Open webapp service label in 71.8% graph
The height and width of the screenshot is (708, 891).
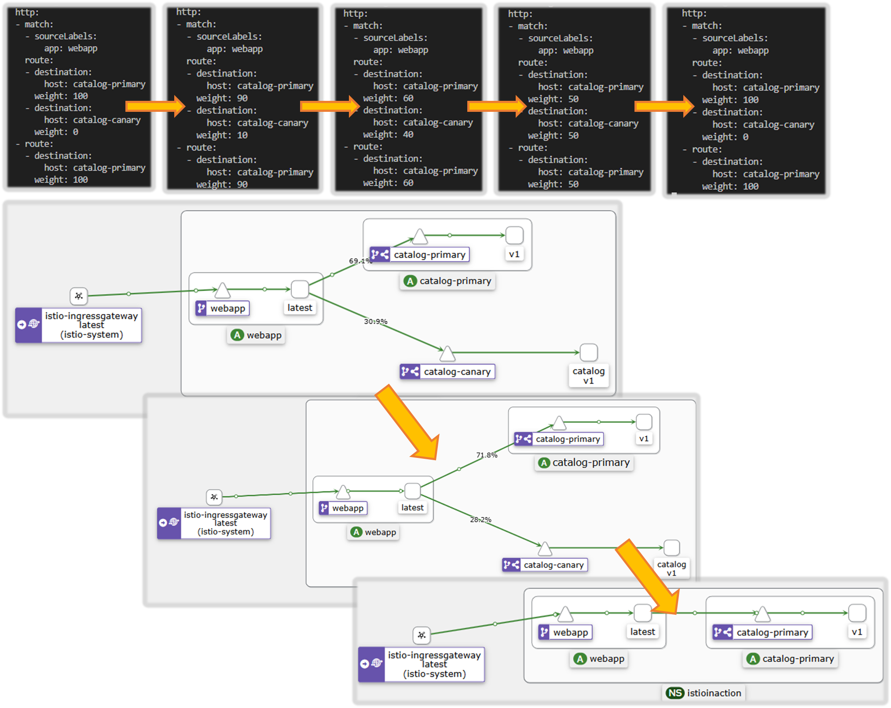[343, 508]
